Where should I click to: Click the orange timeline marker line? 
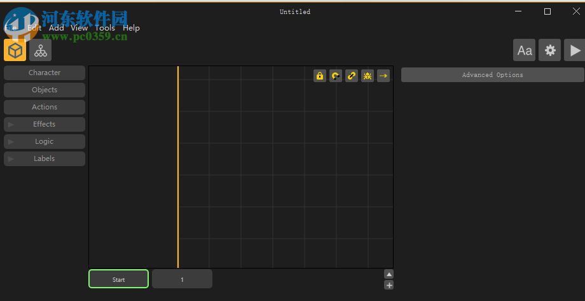pos(178,167)
